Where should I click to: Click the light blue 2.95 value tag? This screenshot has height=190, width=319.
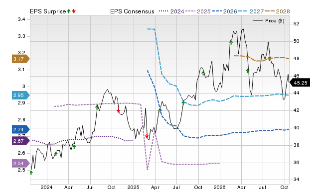21,95
